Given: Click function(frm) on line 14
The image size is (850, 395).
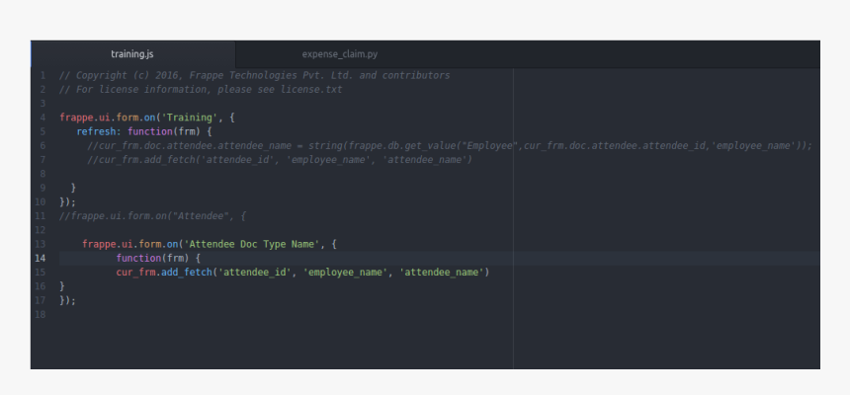Looking at the screenshot, I should coord(153,259).
